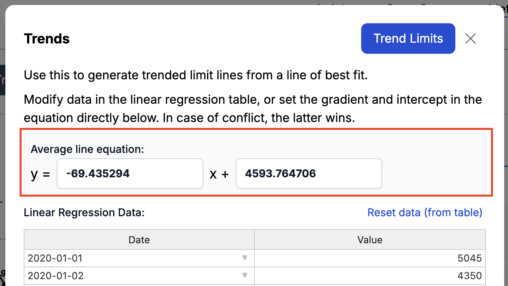
Task: Click the 'Modify data in the linear regression' paragraph
Action: (253, 109)
